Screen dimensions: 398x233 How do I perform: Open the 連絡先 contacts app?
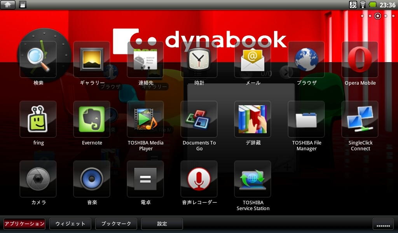click(x=145, y=59)
